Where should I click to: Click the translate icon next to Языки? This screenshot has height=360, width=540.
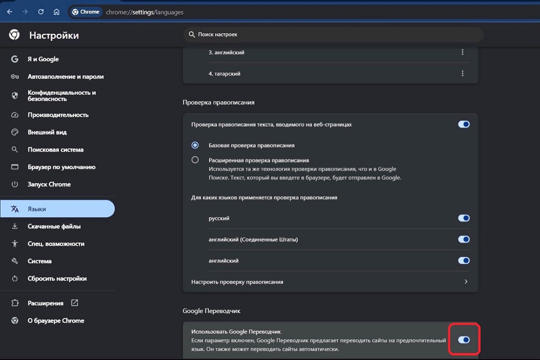15,209
